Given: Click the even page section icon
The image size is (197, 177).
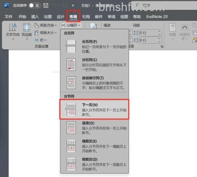Looking at the screenshot, I should coord(71,146).
